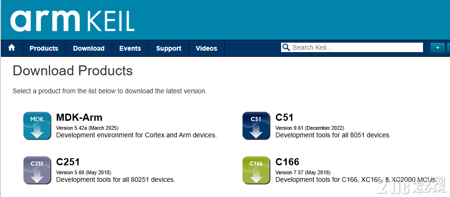Open the Events menu

click(130, 48)
